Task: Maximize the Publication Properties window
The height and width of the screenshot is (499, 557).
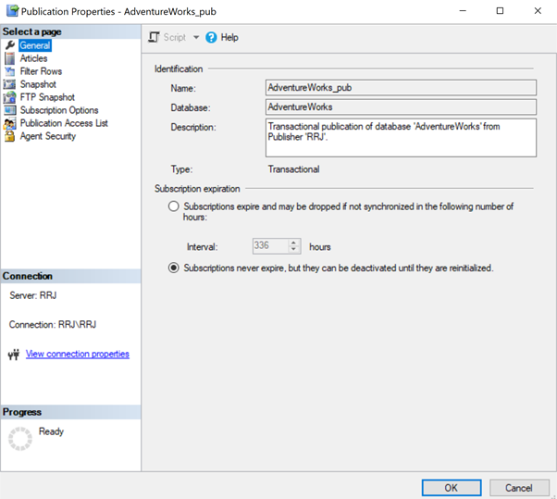Action: [x=500, y=11]
